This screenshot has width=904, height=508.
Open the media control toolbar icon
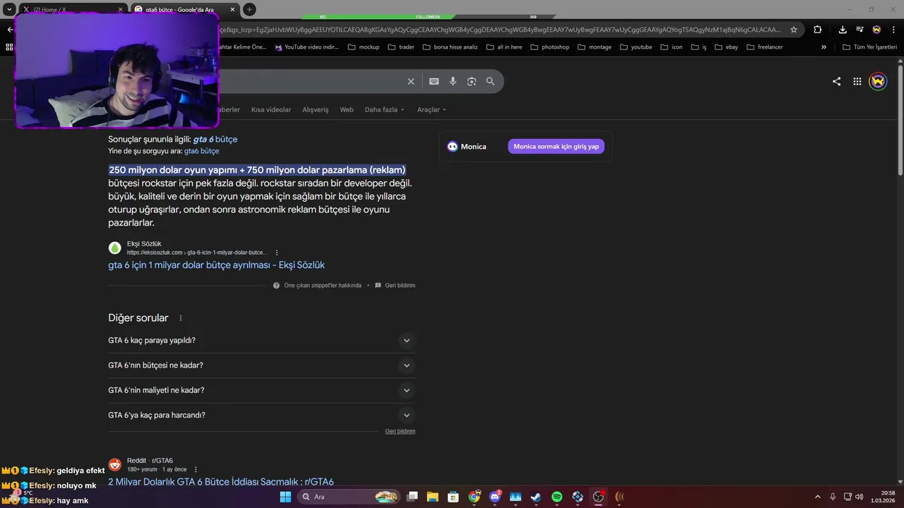860,30
